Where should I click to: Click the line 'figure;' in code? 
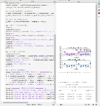point(9,27)
